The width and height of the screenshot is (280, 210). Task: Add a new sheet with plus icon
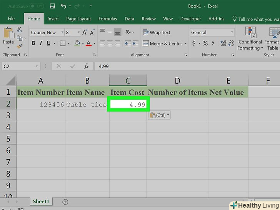click(65, 202)
